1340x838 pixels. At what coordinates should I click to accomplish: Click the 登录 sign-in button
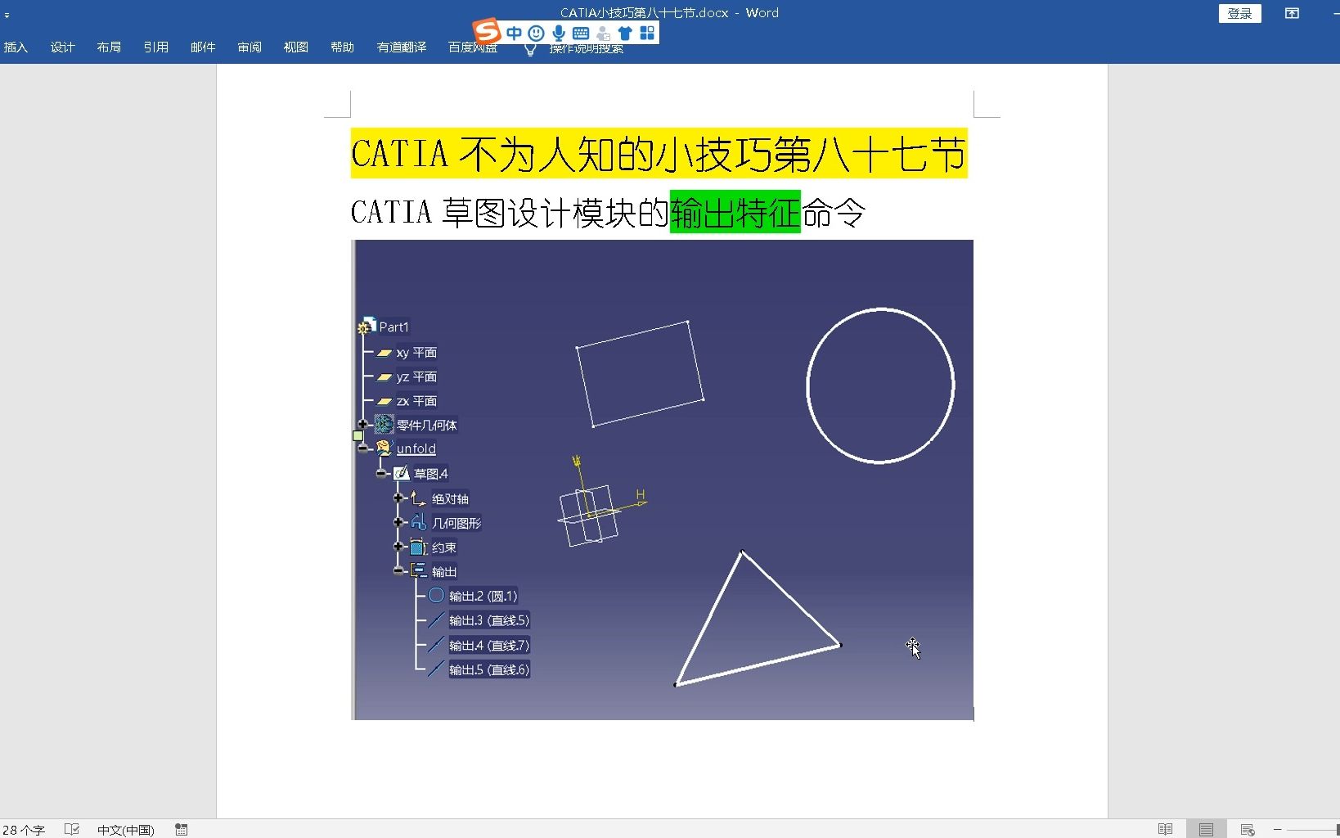tap(1239, 13)
